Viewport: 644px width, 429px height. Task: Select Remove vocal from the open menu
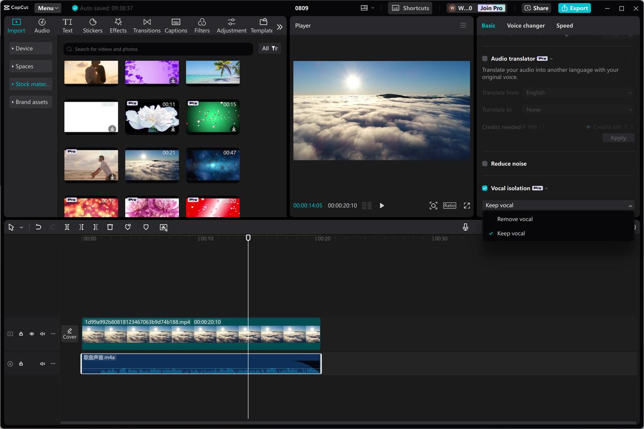pyautogui.click(x=515, y=219)
